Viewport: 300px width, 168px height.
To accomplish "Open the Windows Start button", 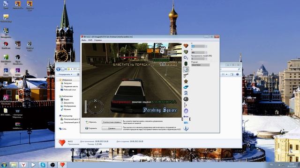I will click(x=4, y=165).
